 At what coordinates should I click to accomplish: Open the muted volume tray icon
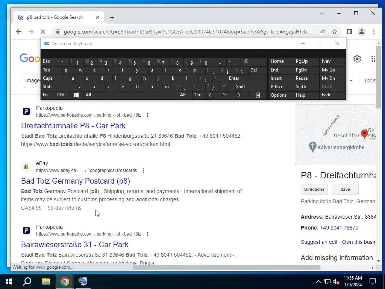(336, 281)
